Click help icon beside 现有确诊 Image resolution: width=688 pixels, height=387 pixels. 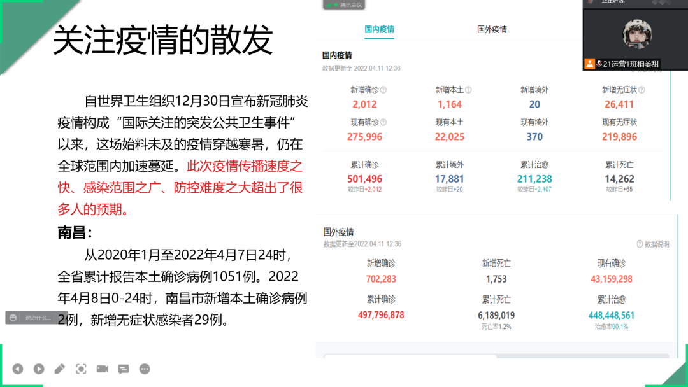(x=383, y=122)
